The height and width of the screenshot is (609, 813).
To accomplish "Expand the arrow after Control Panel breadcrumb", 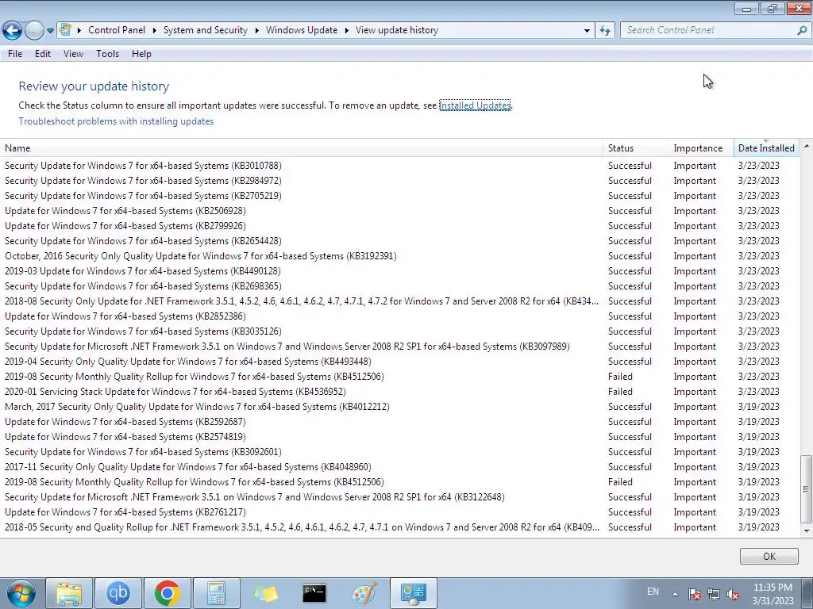I will 155,31.
